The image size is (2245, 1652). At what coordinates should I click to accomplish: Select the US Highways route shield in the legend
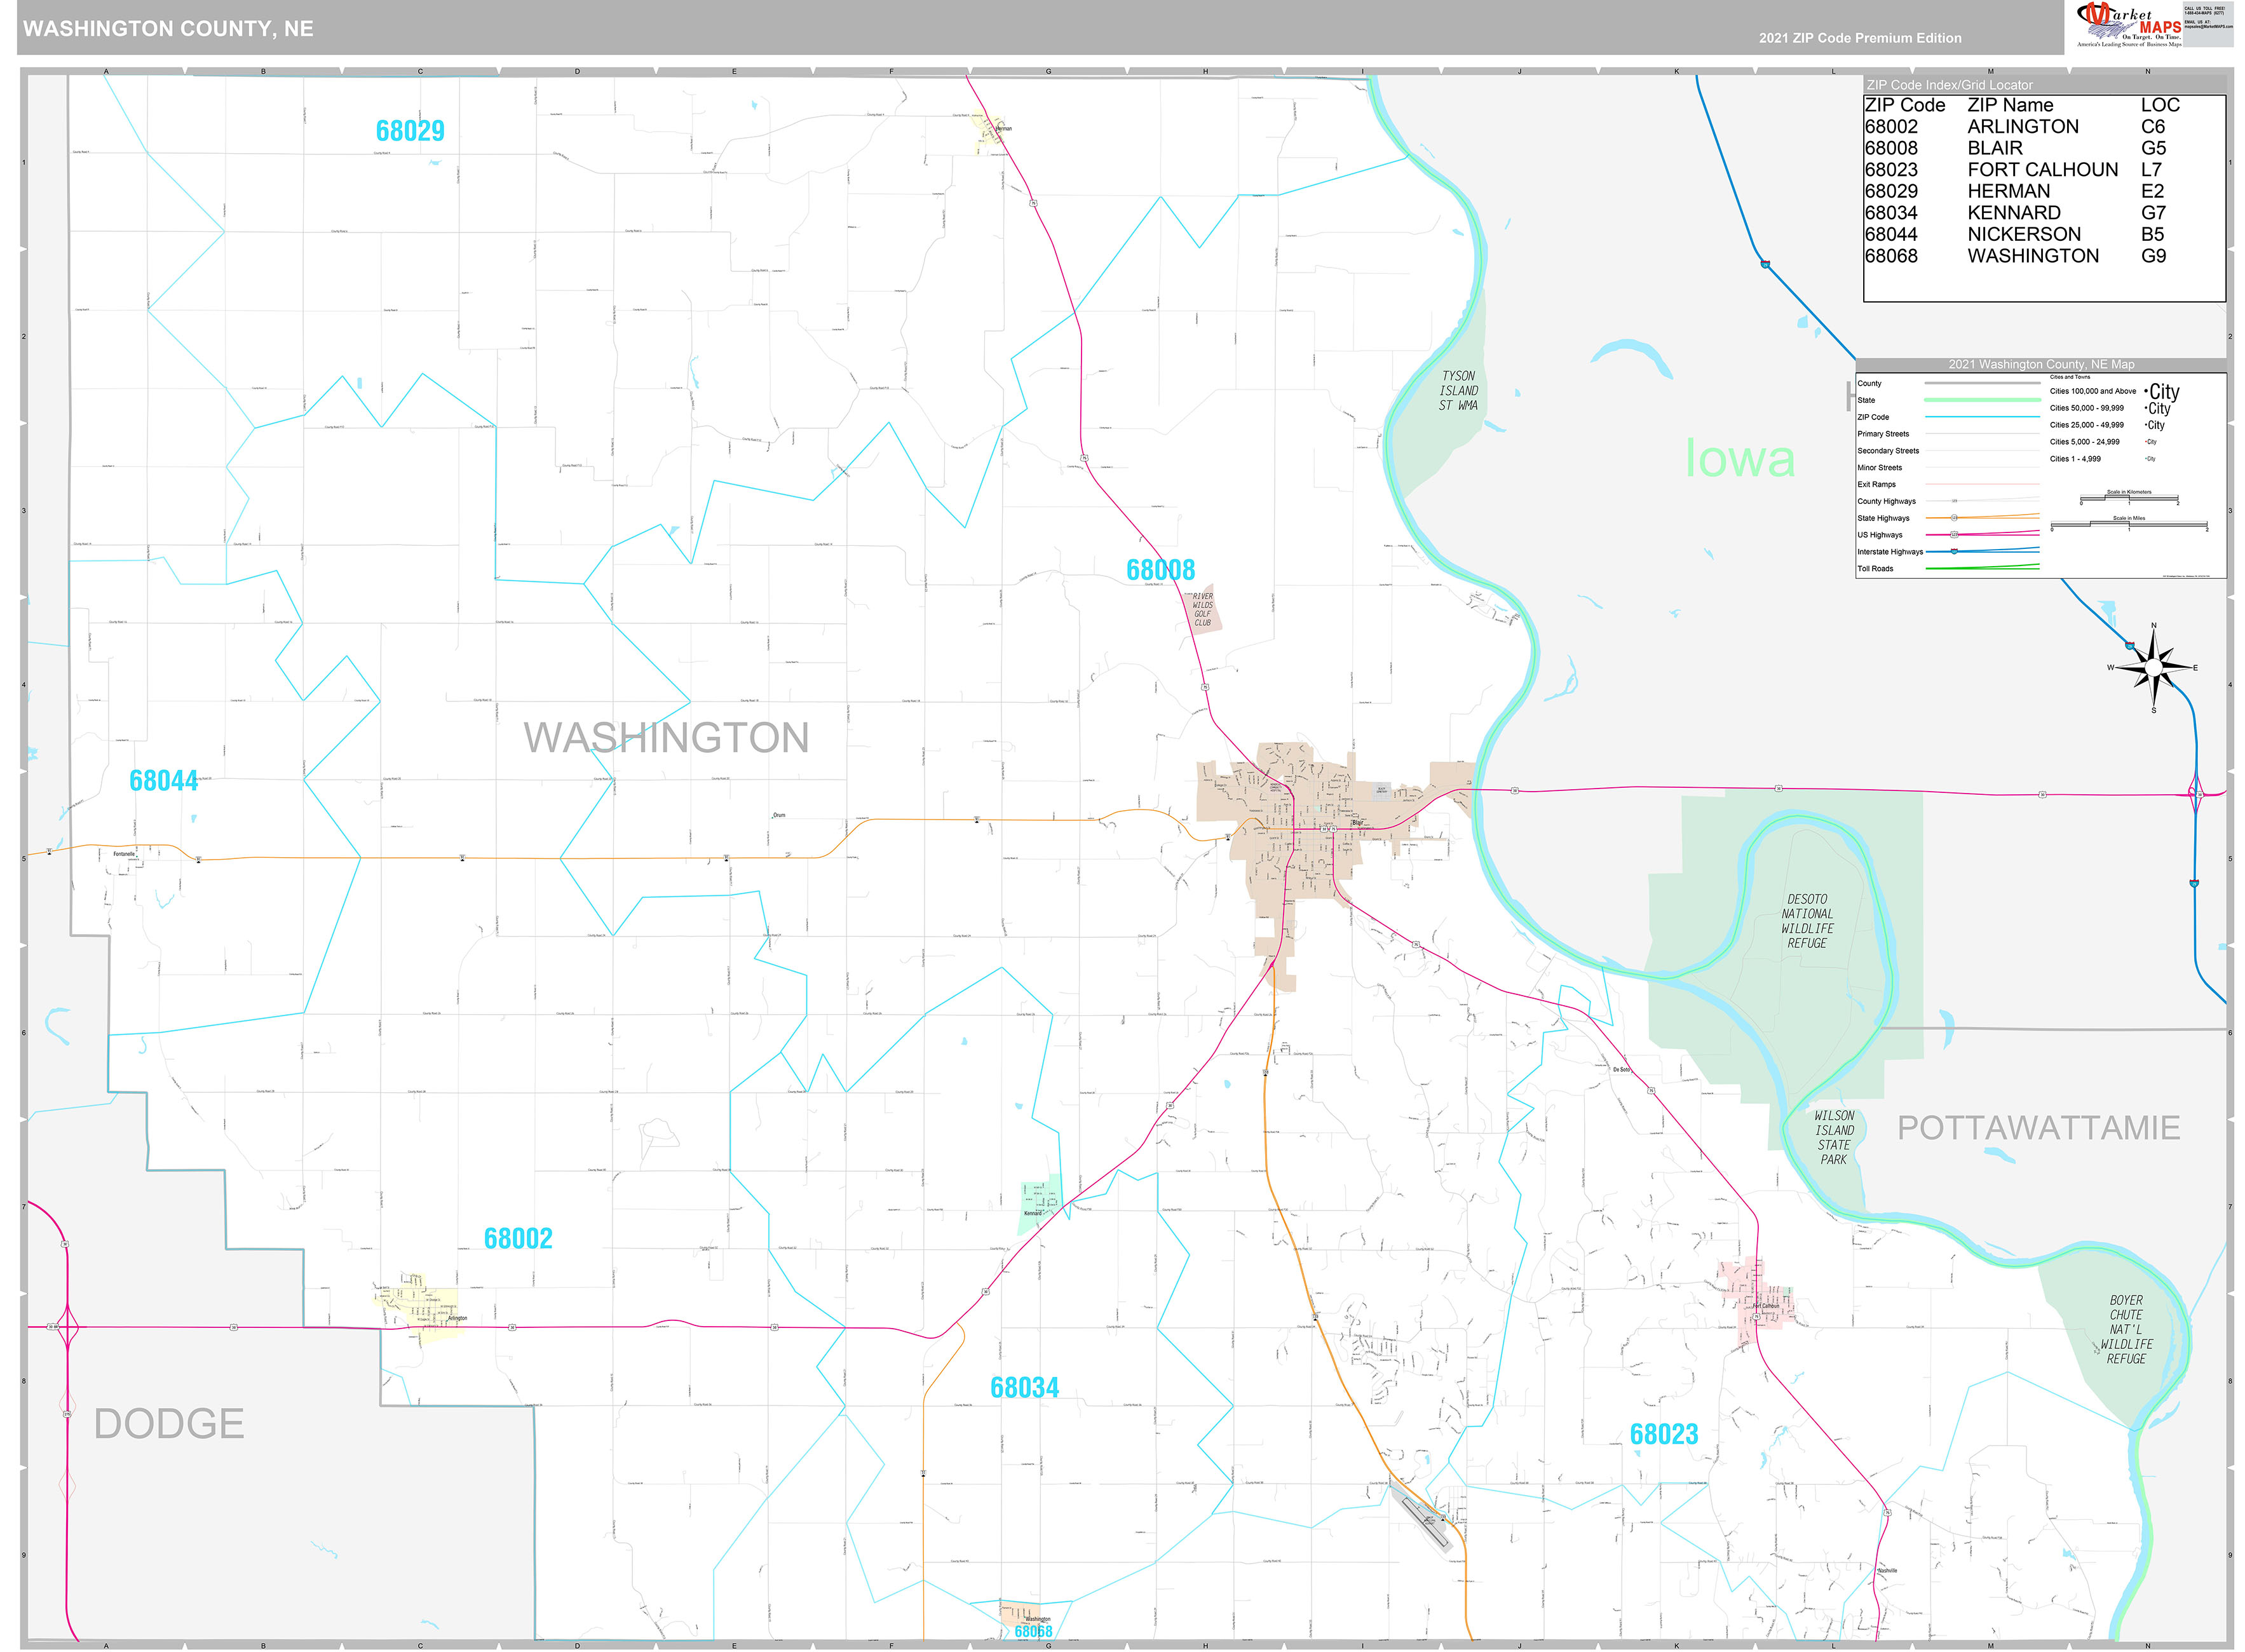pyautogui.click(x=1954, y=535)
